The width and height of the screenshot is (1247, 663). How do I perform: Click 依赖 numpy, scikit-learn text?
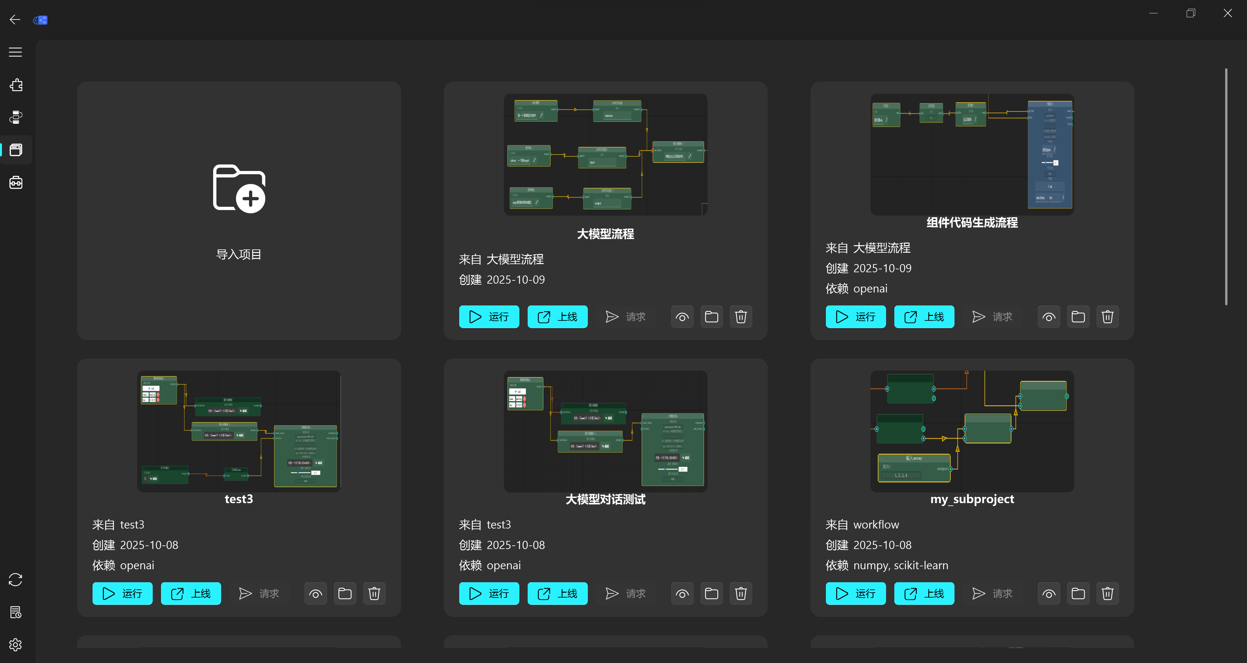click(x=887, y=565)
